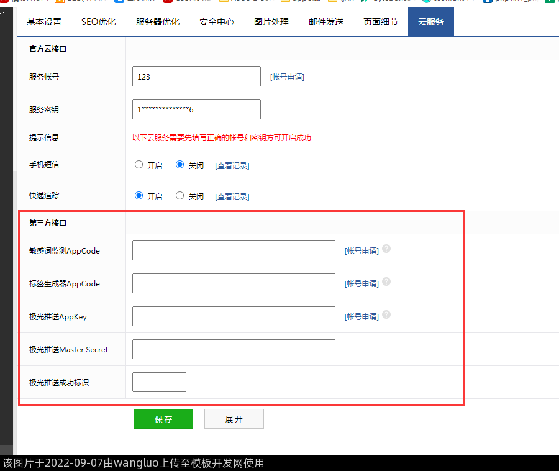Viewport: 559px width, 471px height.
Task: Click help icon beside 标签生成器AppCode
Action: tap(386, 282)
